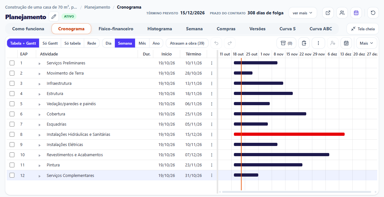Open the 'Mais' dropdown in toolbar
Image resolution: width=384 pixels, height=197 pixels.
(366, 43)
